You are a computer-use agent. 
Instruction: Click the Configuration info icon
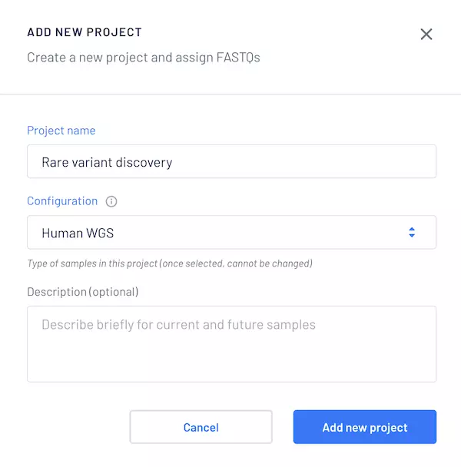pos(111,201)
